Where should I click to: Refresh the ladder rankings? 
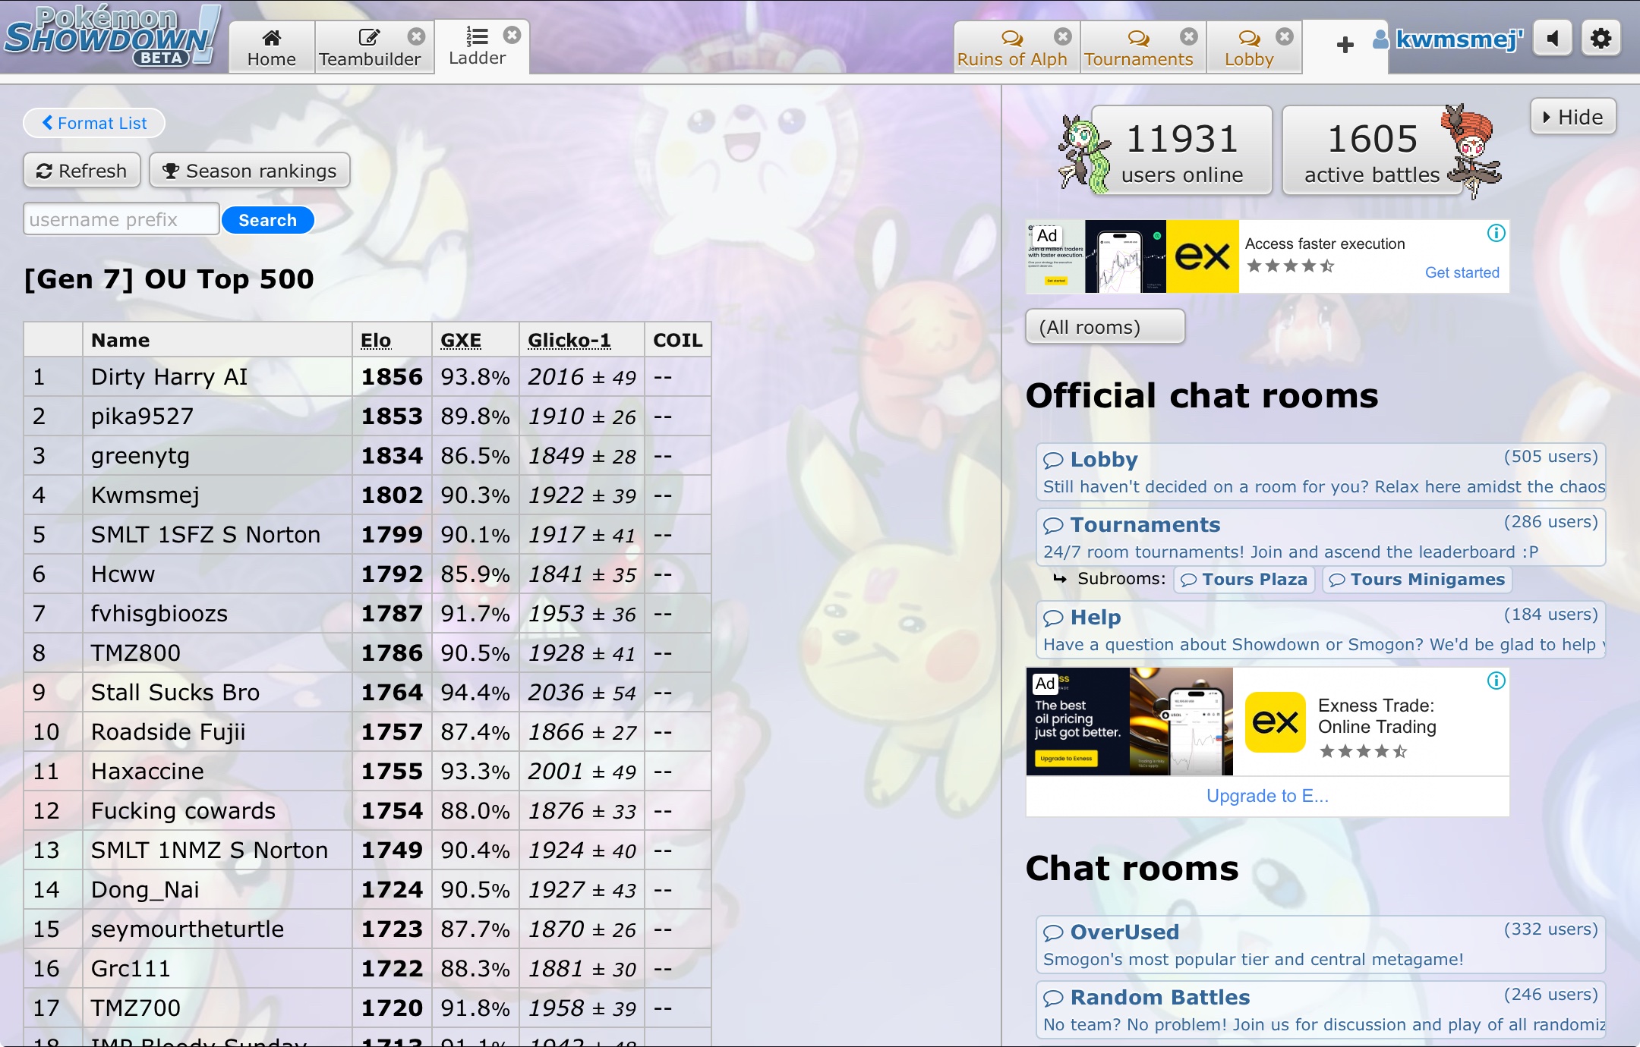tap(82, 171)
